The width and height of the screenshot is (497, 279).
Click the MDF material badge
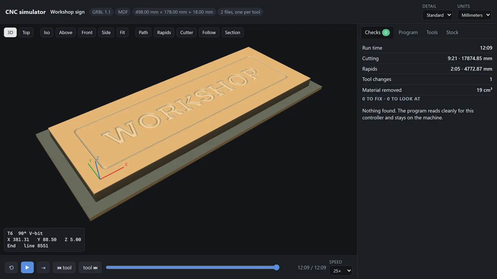click(123, 12)
